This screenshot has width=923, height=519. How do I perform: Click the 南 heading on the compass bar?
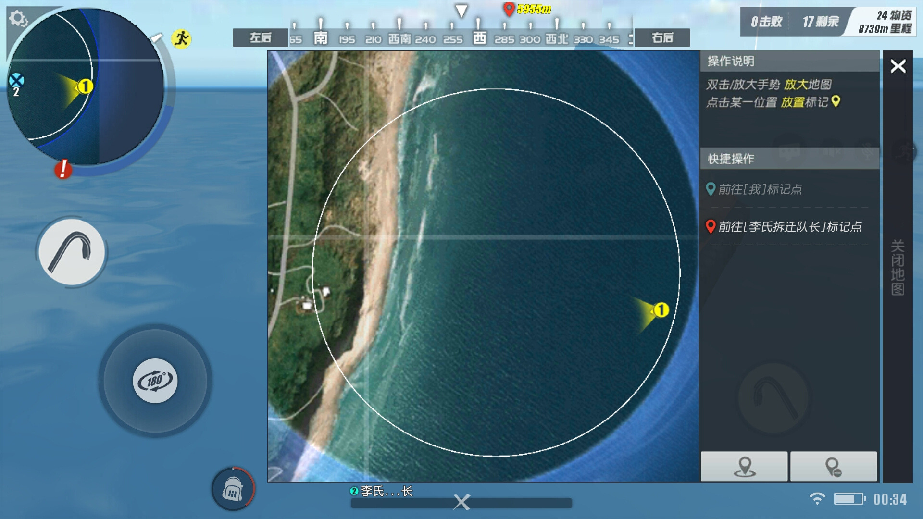click(x=320, y=38)
